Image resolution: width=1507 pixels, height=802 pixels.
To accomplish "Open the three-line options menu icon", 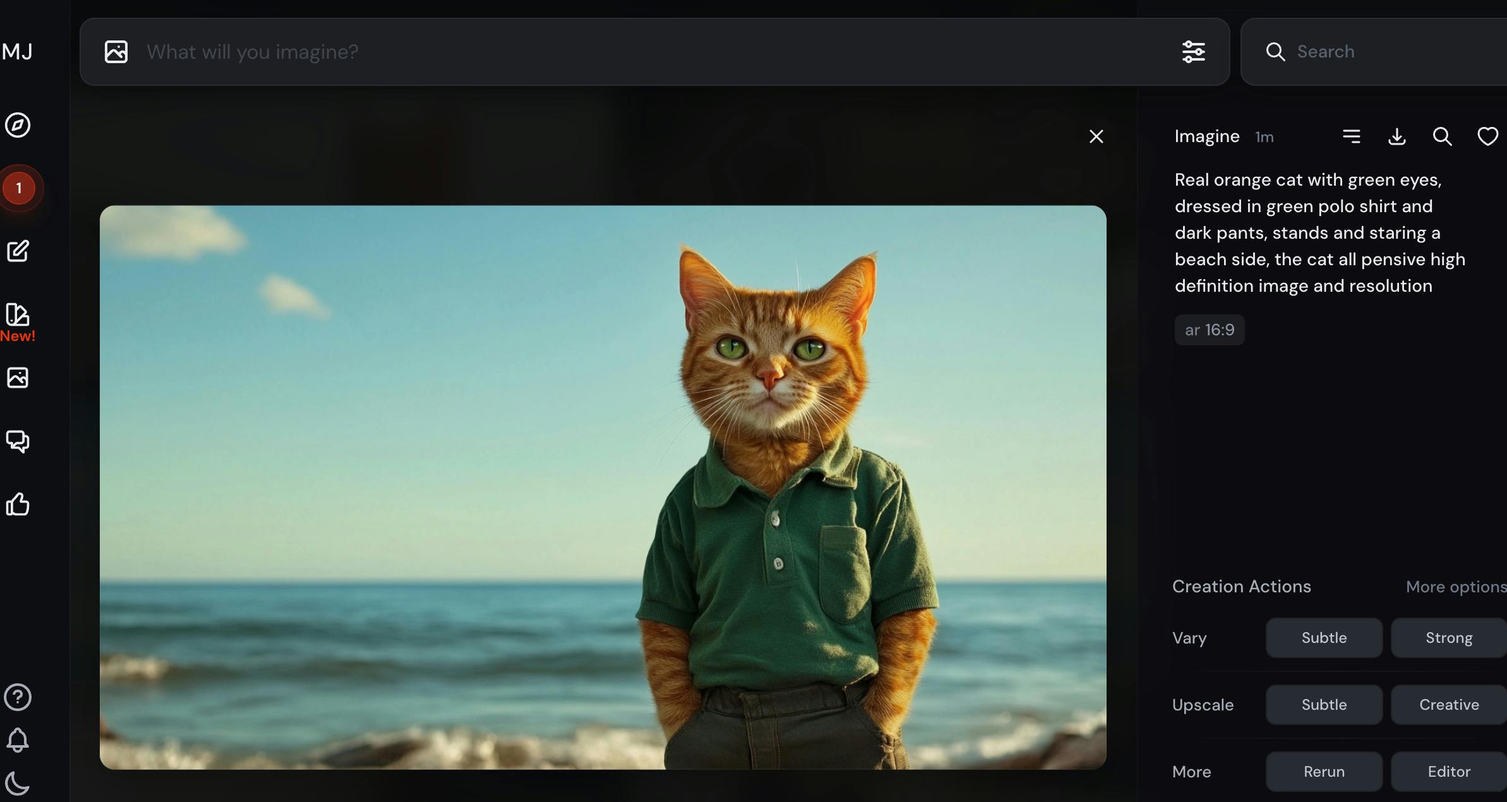I will pos(1351,136).
